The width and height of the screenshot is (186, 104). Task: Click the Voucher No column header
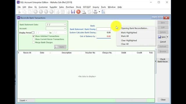(90, 53)
